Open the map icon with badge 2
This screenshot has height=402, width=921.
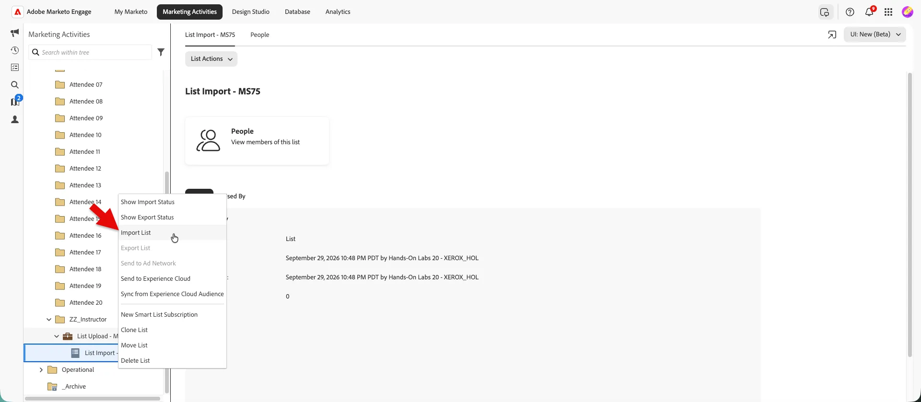click(15, 101)
